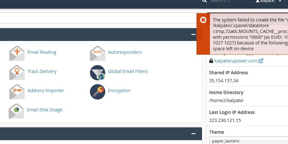Click the top search input field
The width and height of the screenshot is (288, 144).
(x=229, y=2)
